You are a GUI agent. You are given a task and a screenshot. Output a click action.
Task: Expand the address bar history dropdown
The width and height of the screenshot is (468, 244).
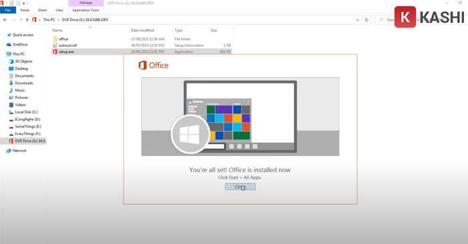pos(358,20)
